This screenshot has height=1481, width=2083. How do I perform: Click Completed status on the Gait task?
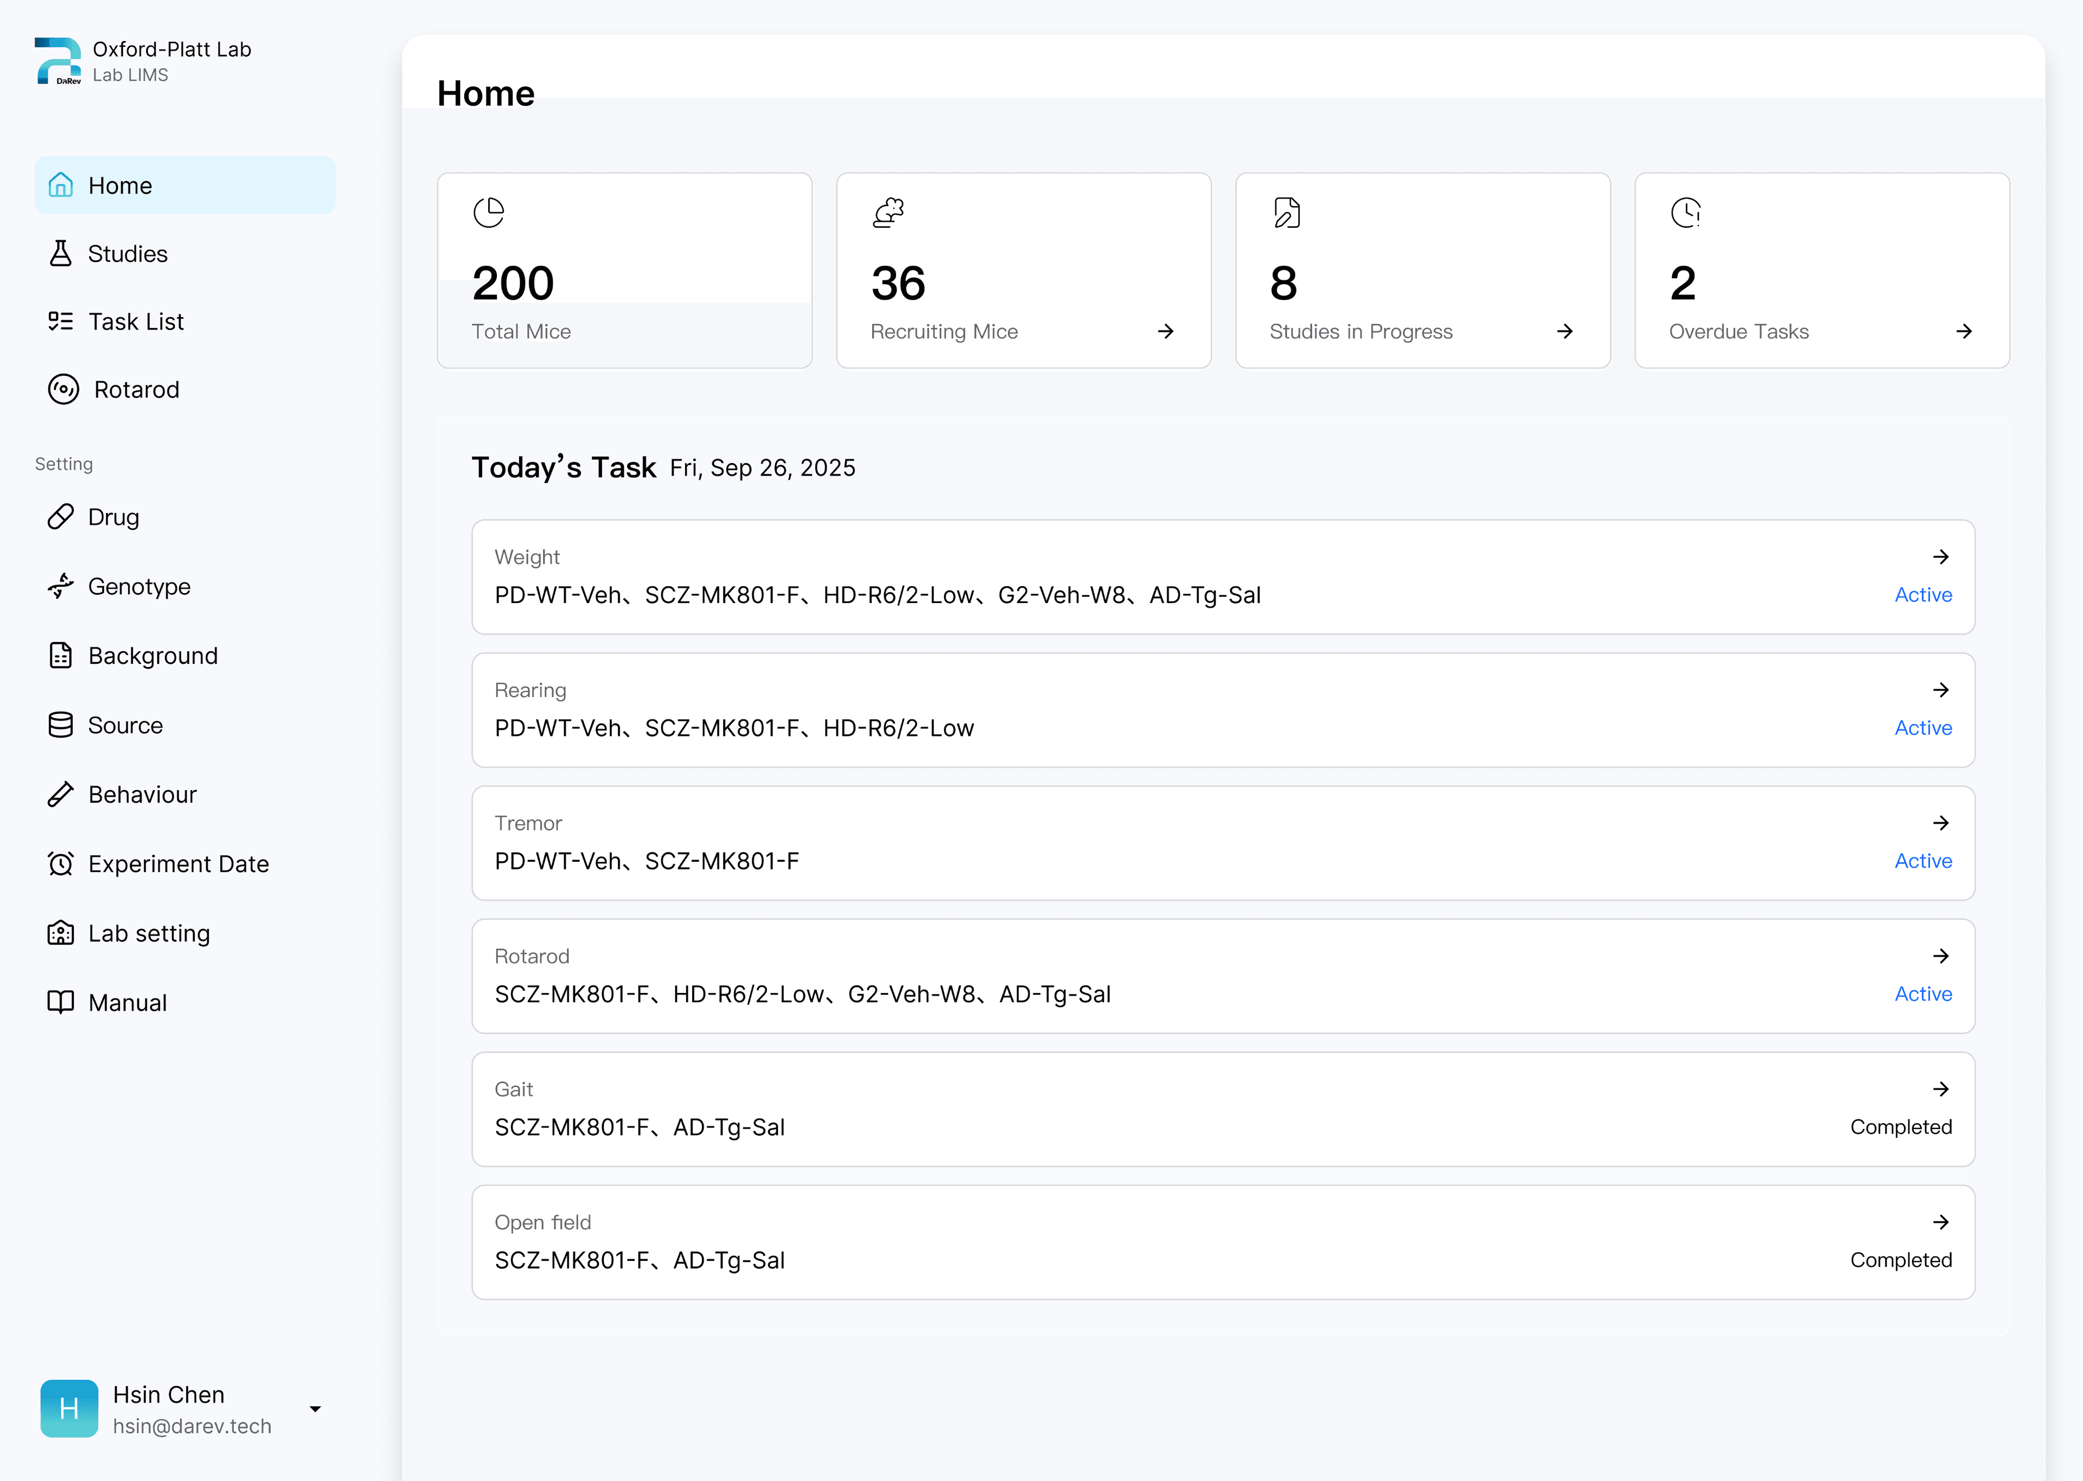1901,1127
